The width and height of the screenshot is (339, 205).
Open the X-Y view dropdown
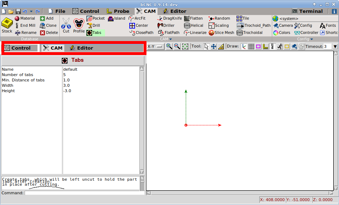coord(155,46)
